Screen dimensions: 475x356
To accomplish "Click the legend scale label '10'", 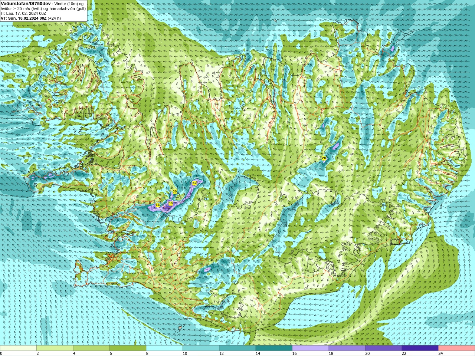I will pyautogui.click(x=185, y=353).
